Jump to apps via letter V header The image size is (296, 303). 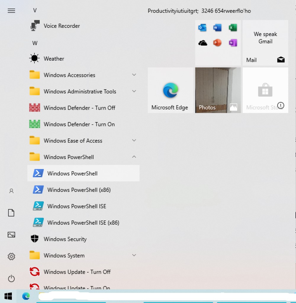[x=35, y=10]
